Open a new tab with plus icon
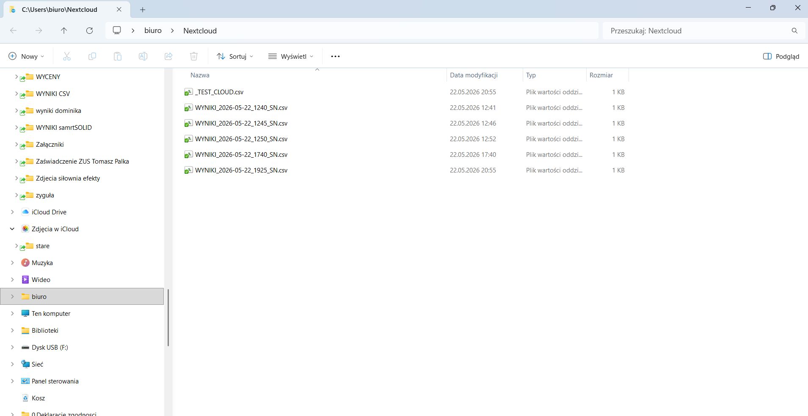 (x=143, y=9)
